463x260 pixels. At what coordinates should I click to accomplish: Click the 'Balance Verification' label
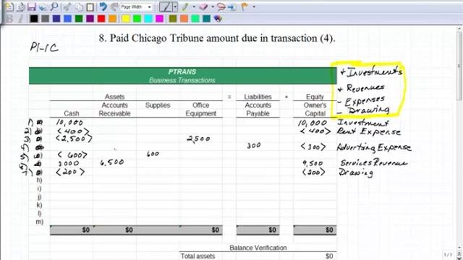click(x=258, y=248)
